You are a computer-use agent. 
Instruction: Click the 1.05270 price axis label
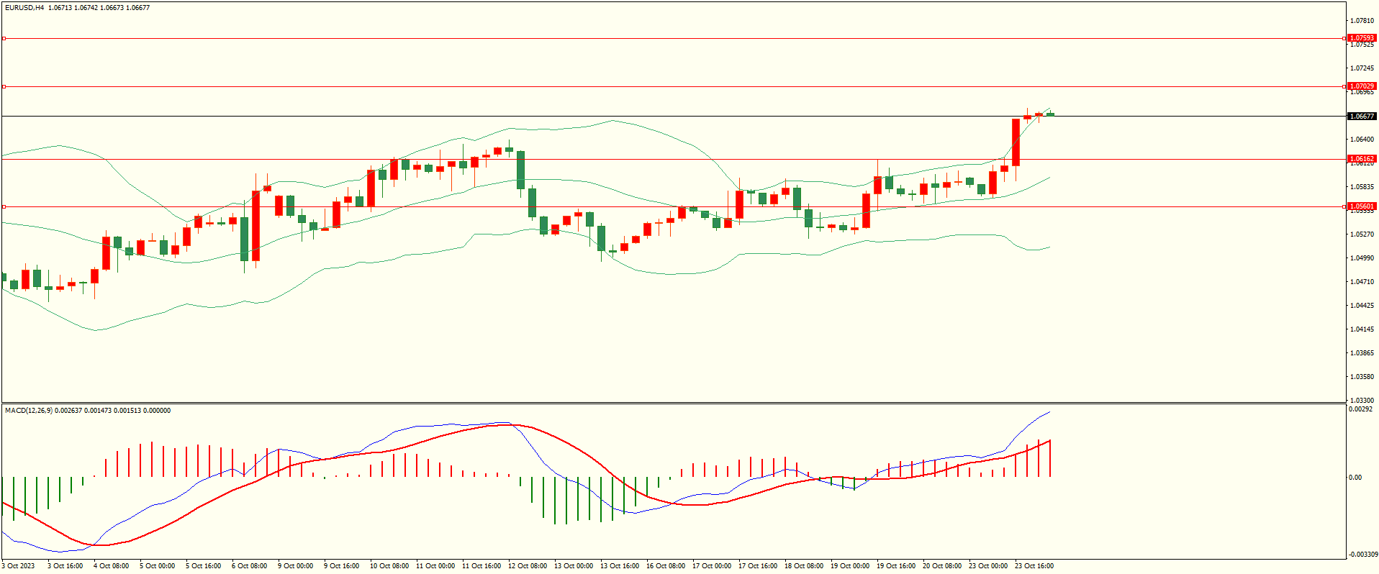pyautogui.click(x=1362, y=234)
